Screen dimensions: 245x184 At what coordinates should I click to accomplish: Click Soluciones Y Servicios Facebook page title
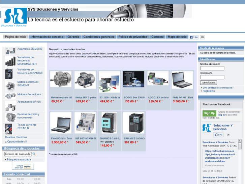click(223, 127)
